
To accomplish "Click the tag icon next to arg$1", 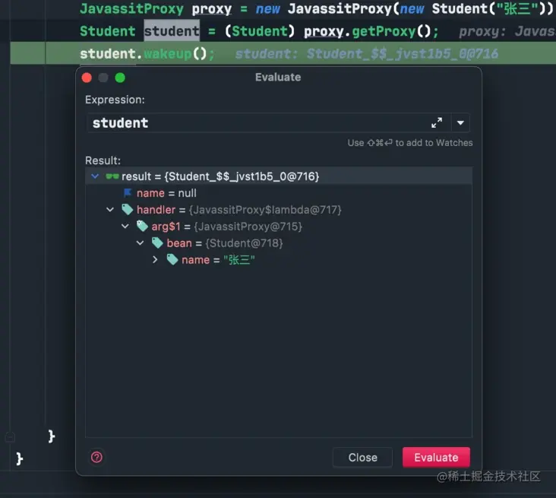I will coord(142,226).
